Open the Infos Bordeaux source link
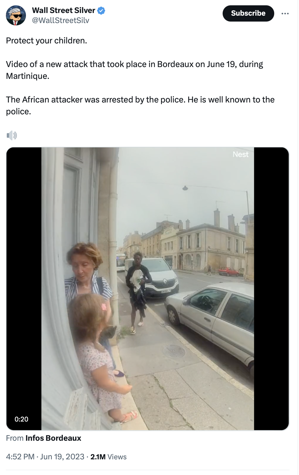The image size is (299, 475). click(53, 438)
